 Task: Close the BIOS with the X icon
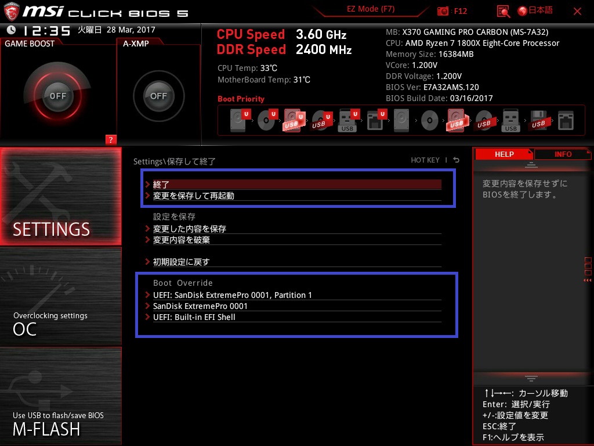click(x=577, y=12)
